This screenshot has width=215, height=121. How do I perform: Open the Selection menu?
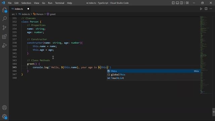pyautogui.click(x=26, y=3)
